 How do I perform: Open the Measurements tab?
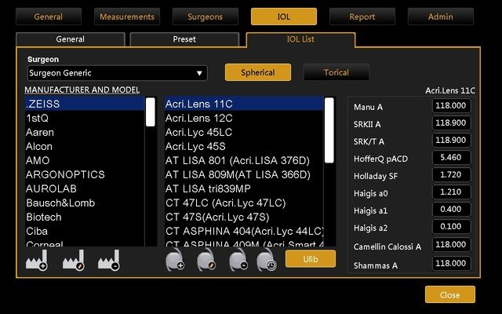[127, 16]
